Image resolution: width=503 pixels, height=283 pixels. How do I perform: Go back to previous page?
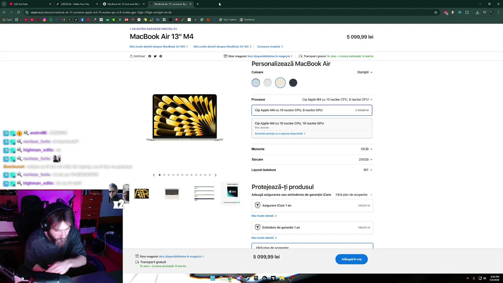[x=4, y=12]
